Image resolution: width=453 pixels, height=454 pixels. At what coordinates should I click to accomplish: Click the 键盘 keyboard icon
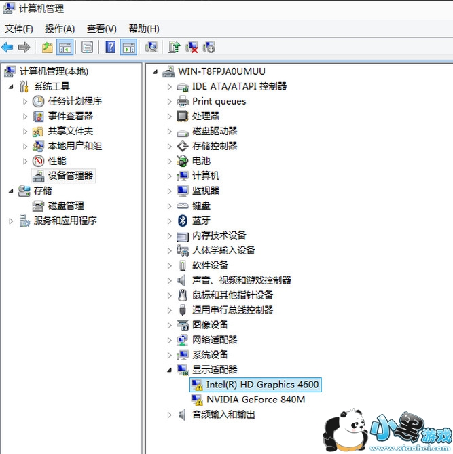tap(183, 206)
